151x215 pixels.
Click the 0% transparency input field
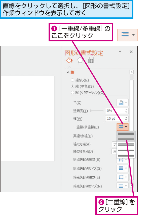point(115,111)
